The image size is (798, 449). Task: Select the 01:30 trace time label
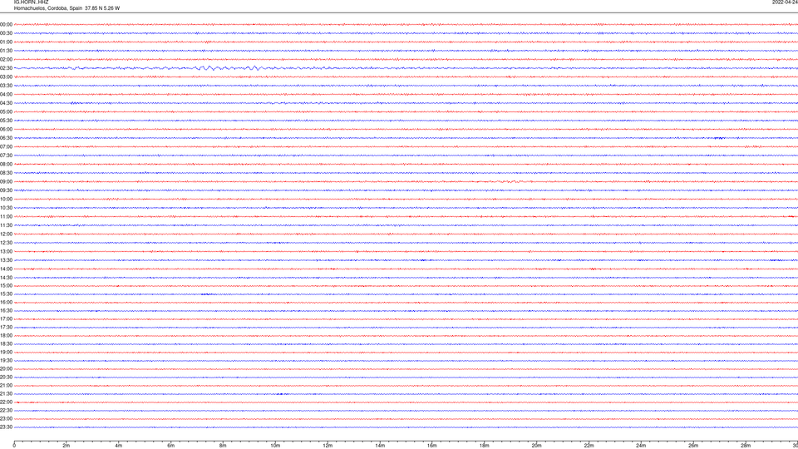[x=6, y=51]
